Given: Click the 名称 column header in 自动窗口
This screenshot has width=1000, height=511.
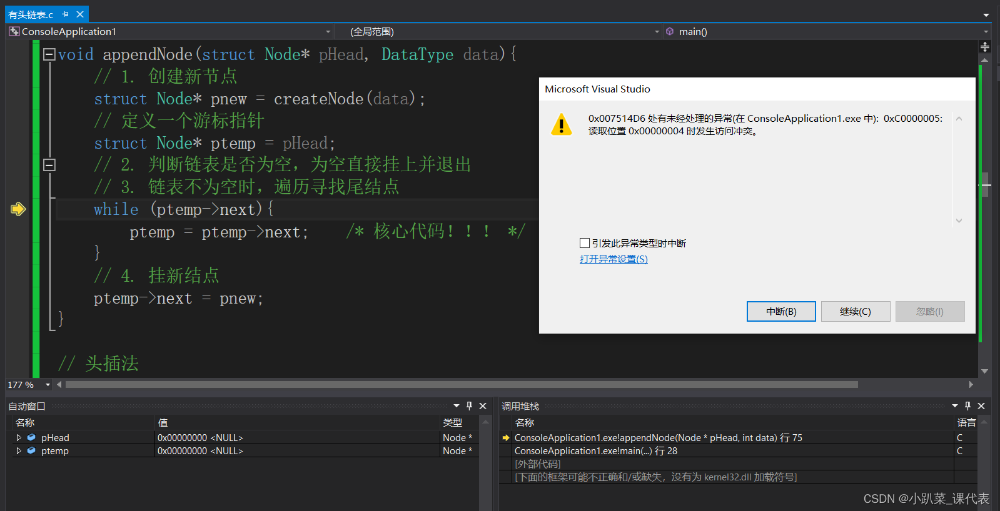Looking at the screenshot, I should pos(83,423).
